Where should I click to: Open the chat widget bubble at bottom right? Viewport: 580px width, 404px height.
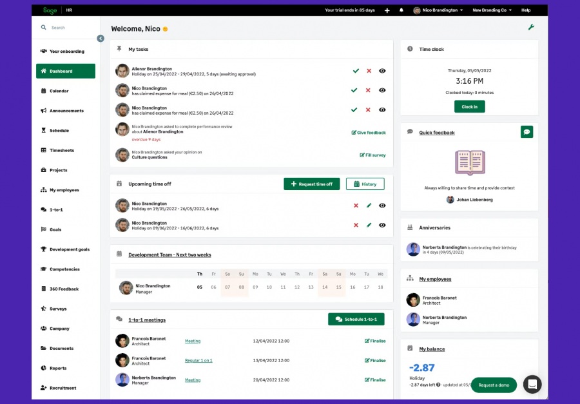click(x=532, y=385)
